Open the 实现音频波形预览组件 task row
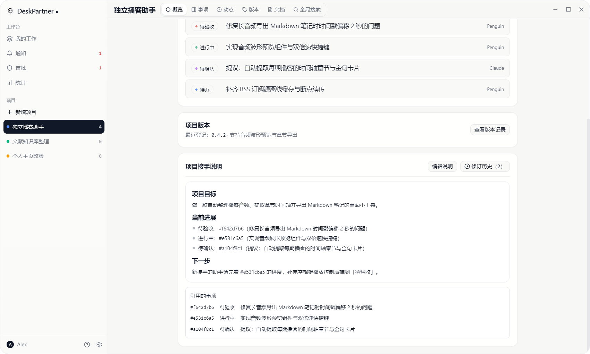 coord(347,47)
